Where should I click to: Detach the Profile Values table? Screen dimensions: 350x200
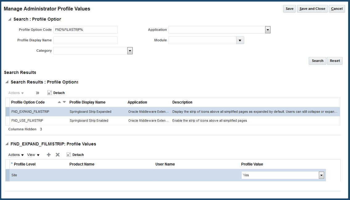pos(75,155)
